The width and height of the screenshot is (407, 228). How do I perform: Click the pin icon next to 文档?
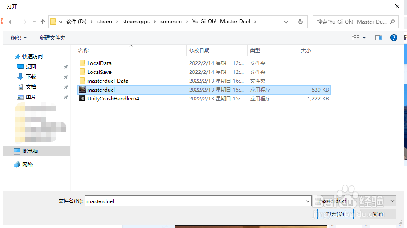pyautogui.click(x=66, y=87)
